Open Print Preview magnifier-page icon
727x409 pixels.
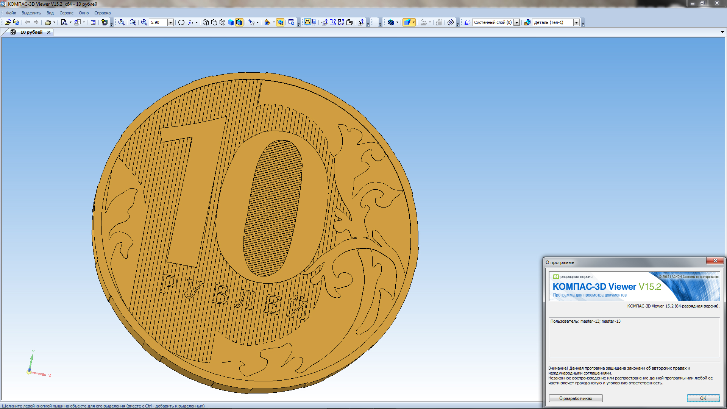[64, 22]
